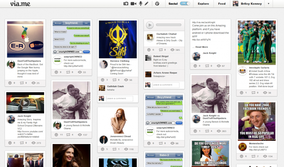The image size is (284, 167).
Task: Click comment field under Bulent Birgul's comment
Action: [166, 85]
